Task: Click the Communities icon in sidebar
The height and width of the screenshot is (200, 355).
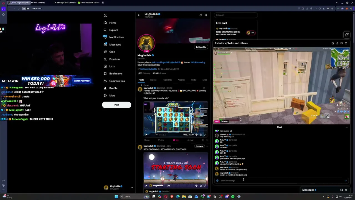Action: [x=105, y=81]
